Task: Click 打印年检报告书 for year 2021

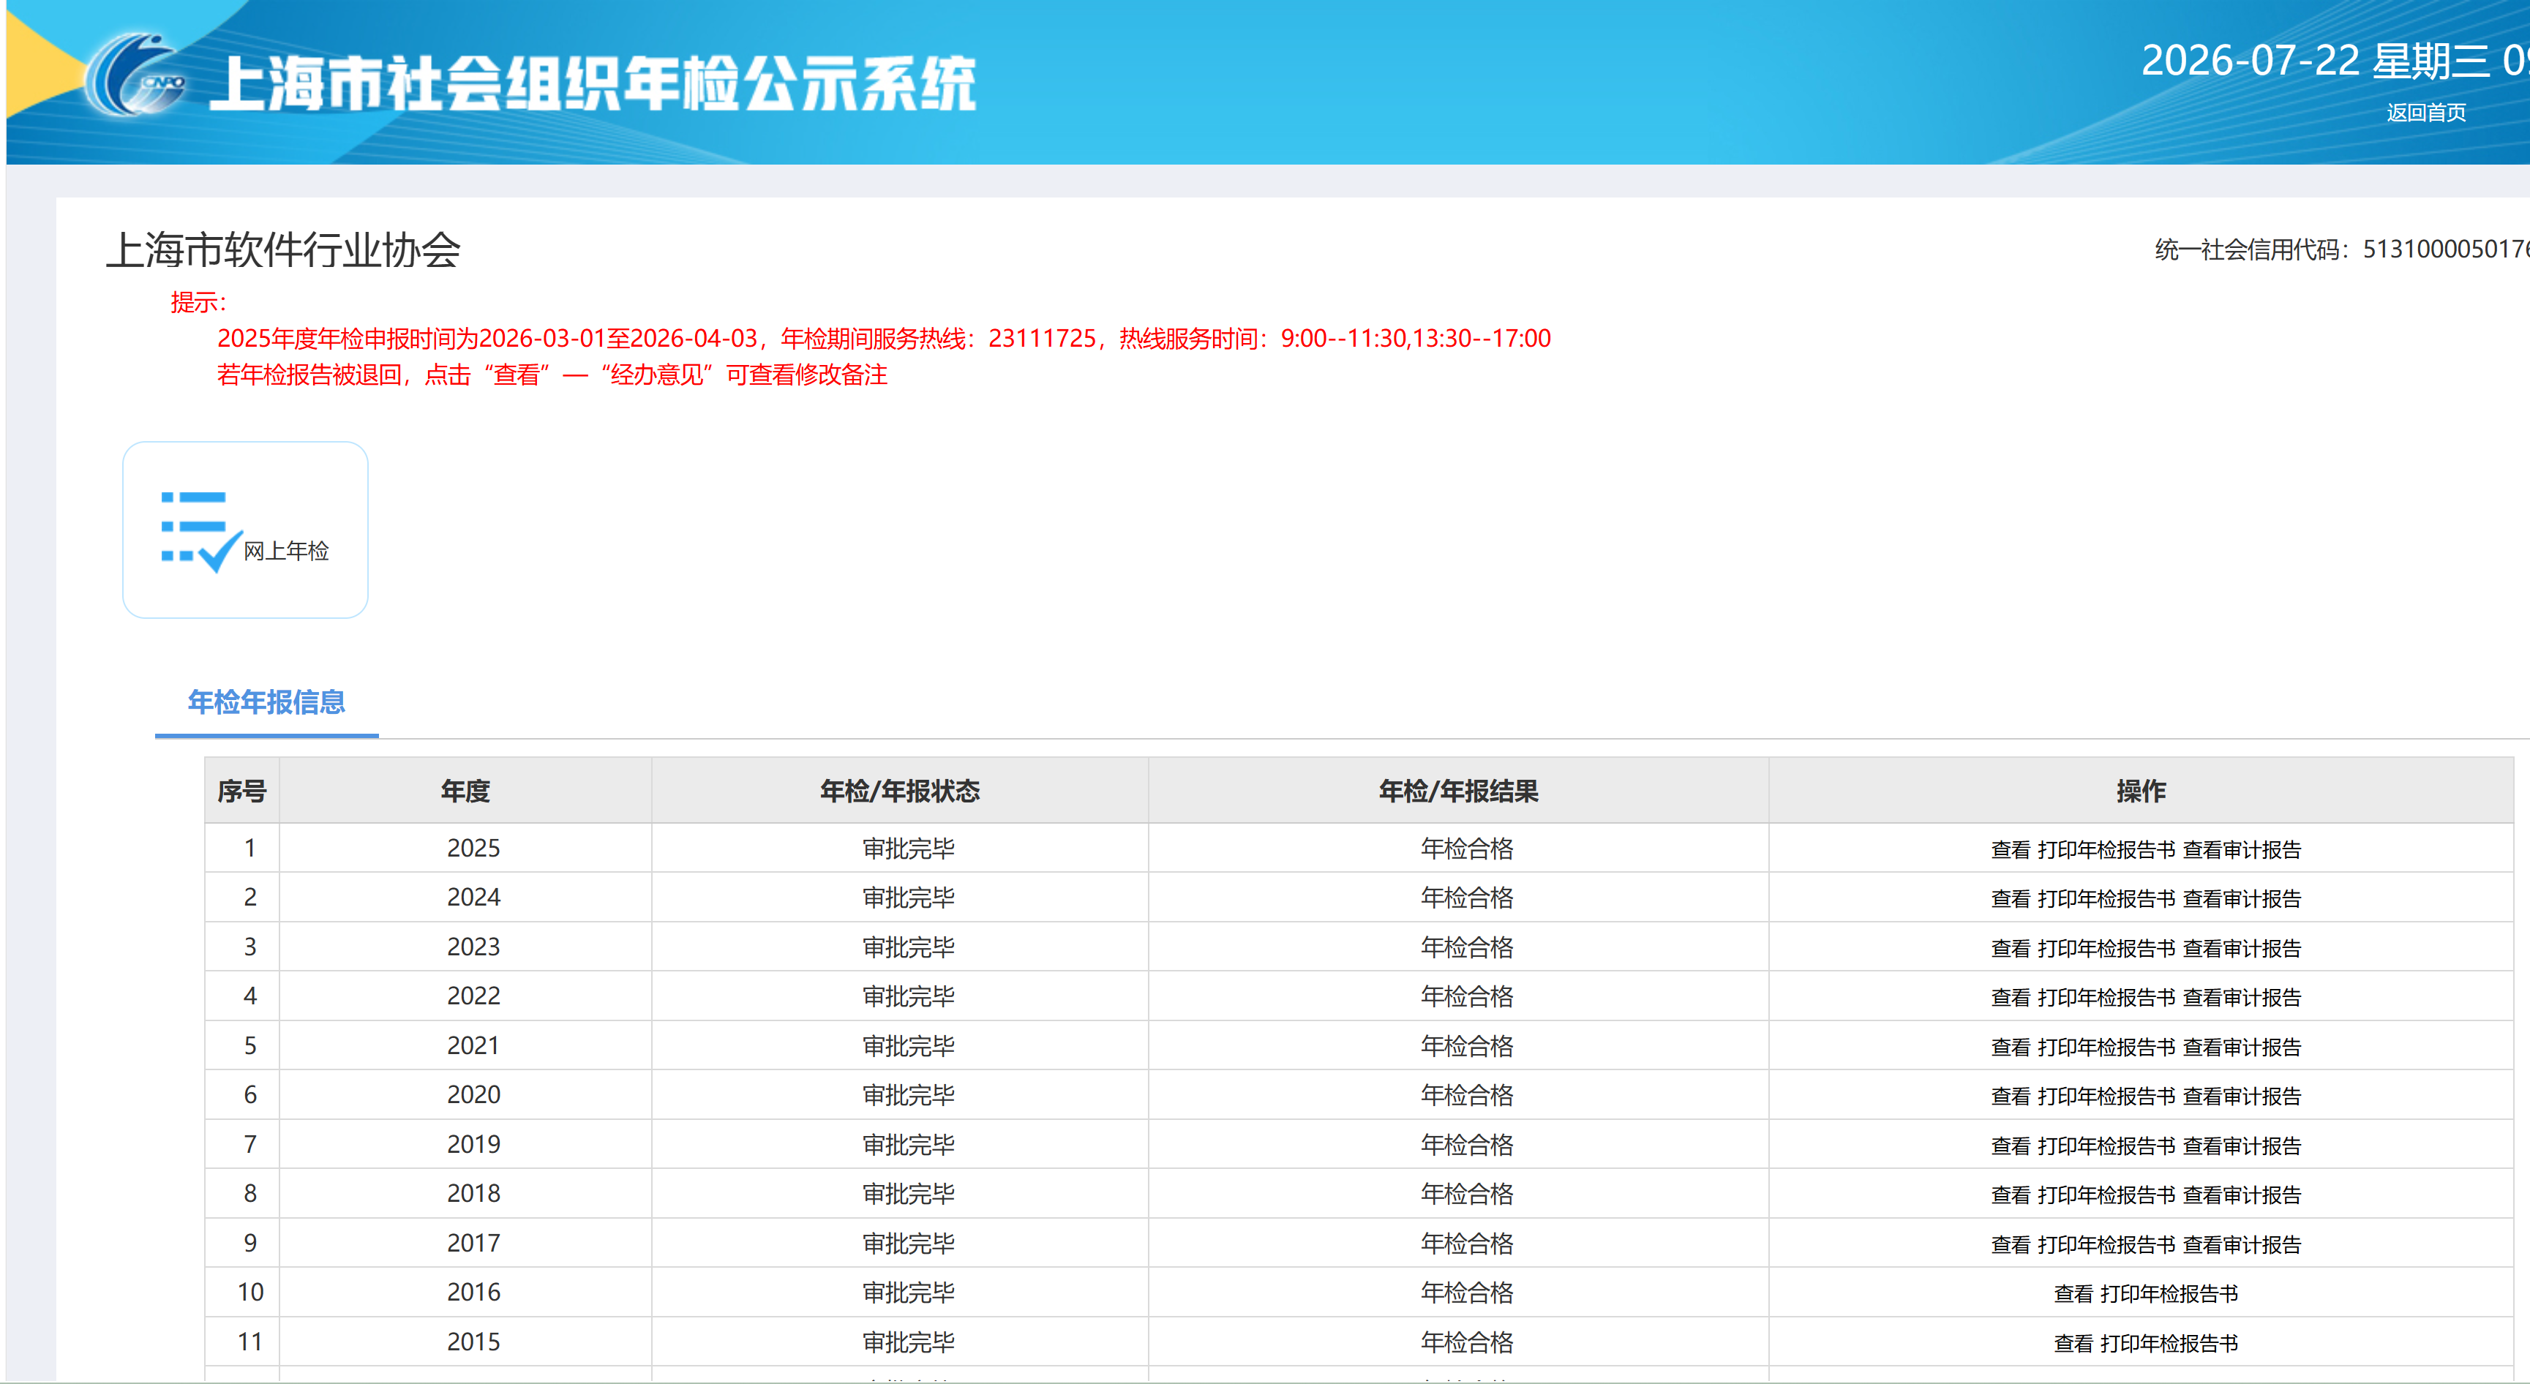Action: (x=2106, y=1047)
